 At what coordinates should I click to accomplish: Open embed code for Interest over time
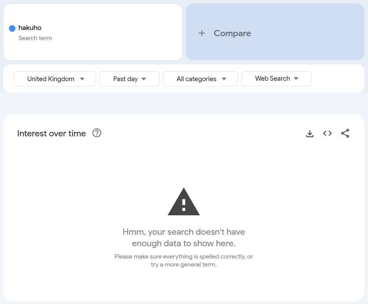coord(327,133)
